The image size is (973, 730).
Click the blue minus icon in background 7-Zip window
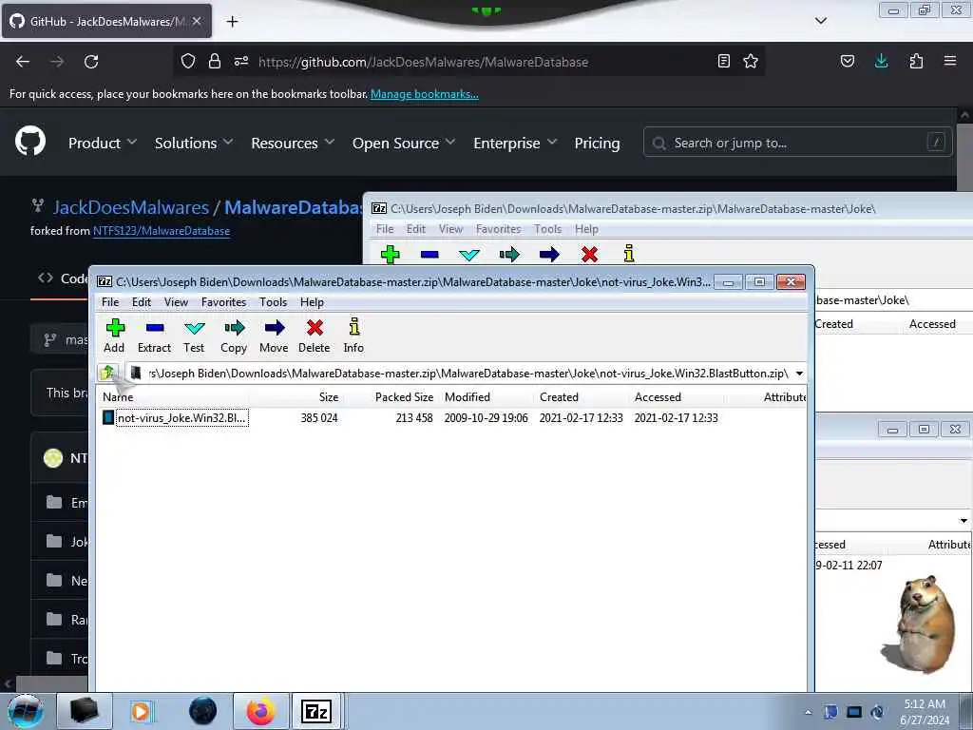pyautogui.click(x=429, y=254)
